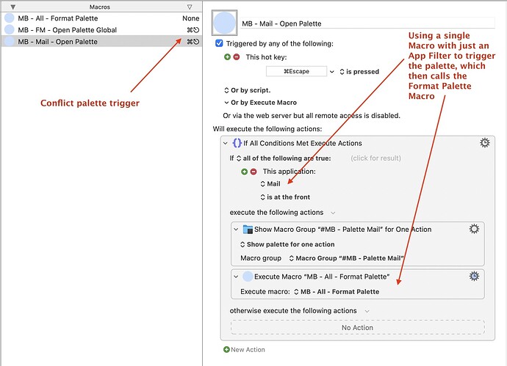Expand 'Or by Execute Macro' section
Viewport: 507px width, 366px height.
(x=260, y=103)
